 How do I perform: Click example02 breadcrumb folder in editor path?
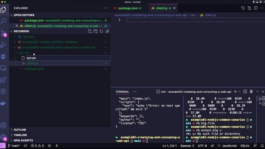pyautogui.click(x=151, y=15)
